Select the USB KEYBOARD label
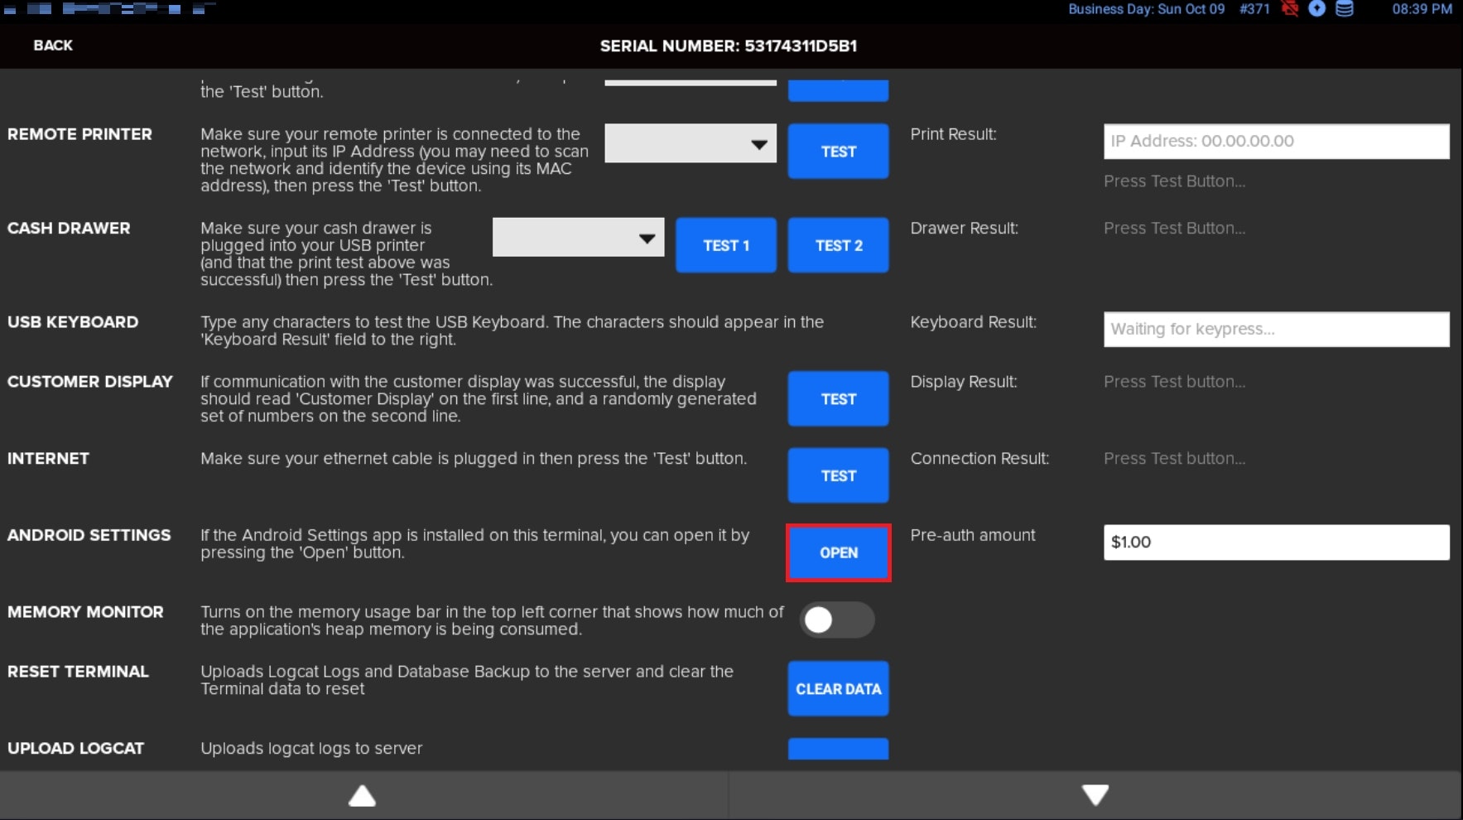 tap(73, 322)
